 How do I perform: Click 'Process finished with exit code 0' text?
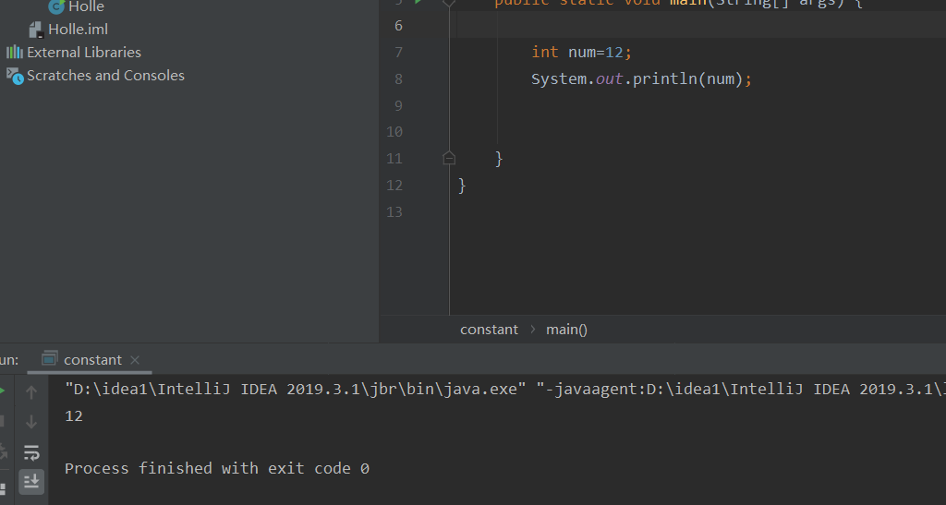coord(217,469)
